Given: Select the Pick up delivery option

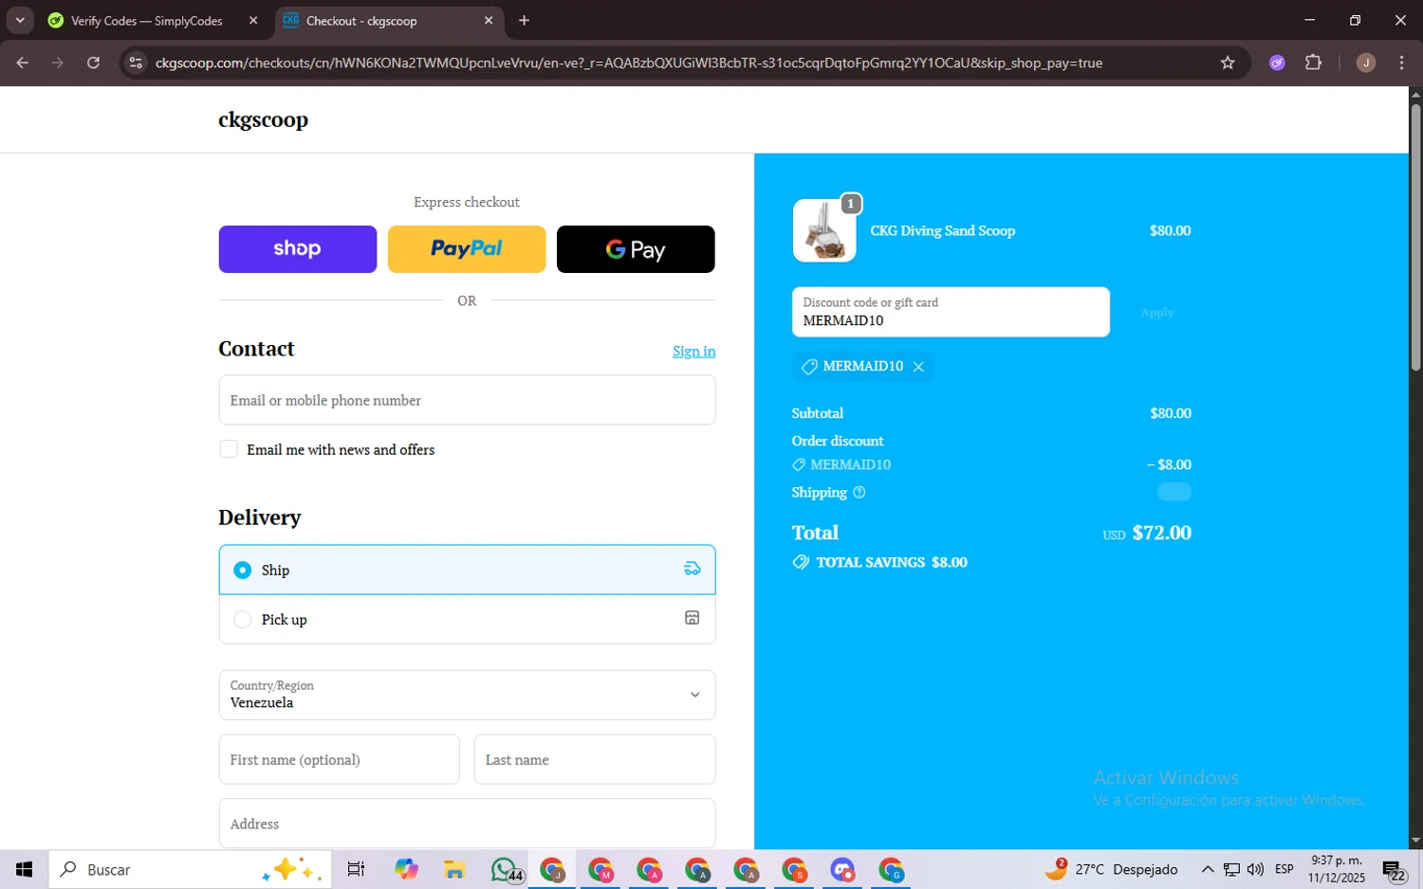Looking at the screenshot, I should coord(467,619).
